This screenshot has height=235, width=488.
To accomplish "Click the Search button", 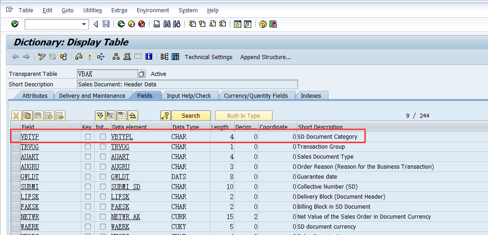I will [x=191, y=115].
